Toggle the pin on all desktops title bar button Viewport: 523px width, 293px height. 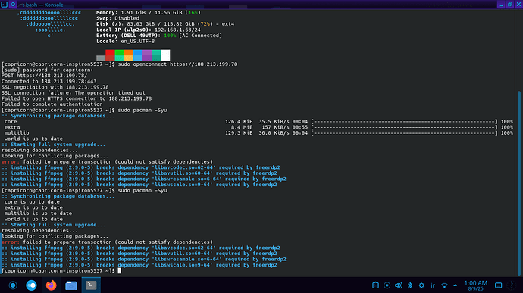[13, 5]
